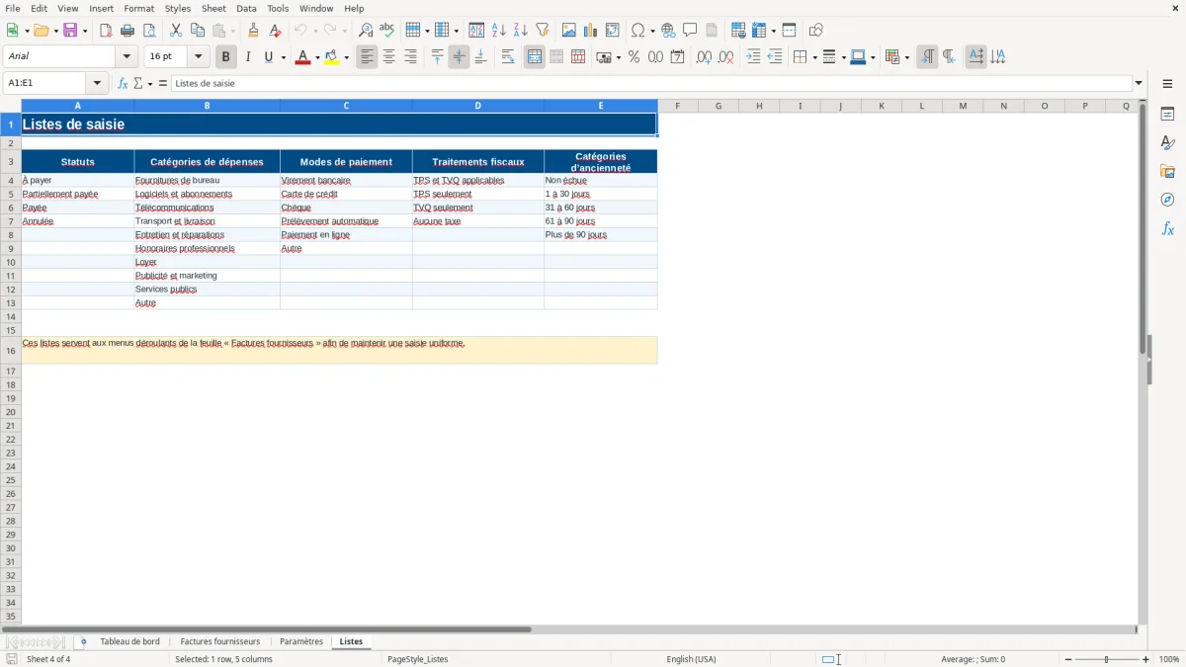Image resolution: width=1186 pixels, height=667 pixels.
Task: Open the sidebar Navigator compass icon
Action: (1167, 201)
